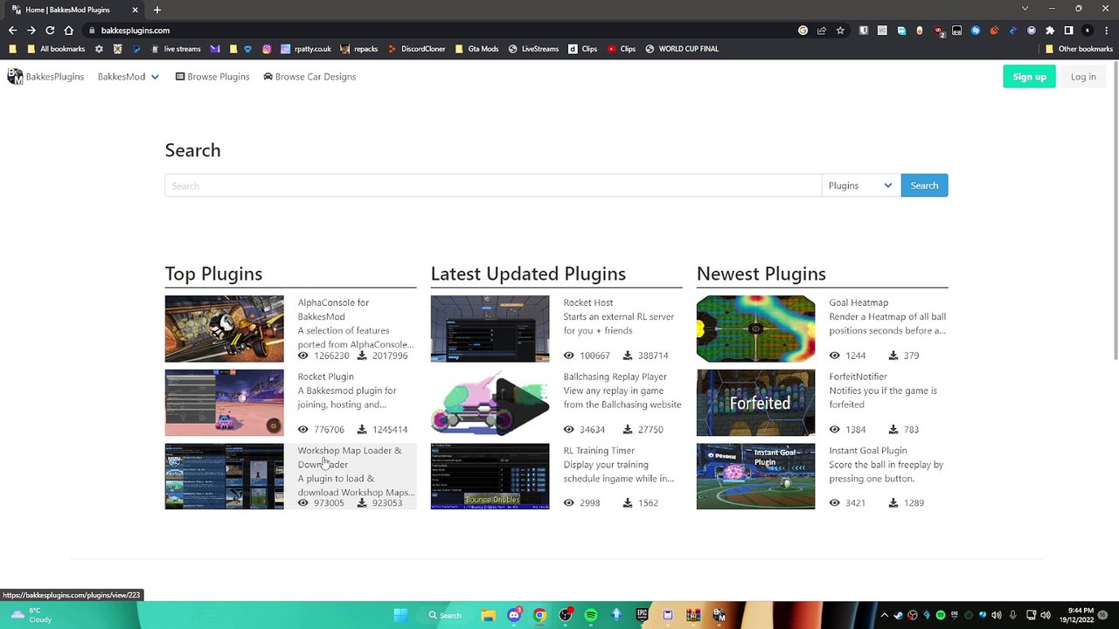This screenshot has height=629, width=1119.
Task: Open the Extensions puzzle-piece menu
Action: 1050,31
